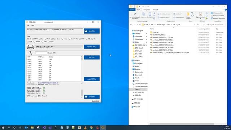Open Eigenschaften icon in Explorer ribbon

(x=200, y=14)
